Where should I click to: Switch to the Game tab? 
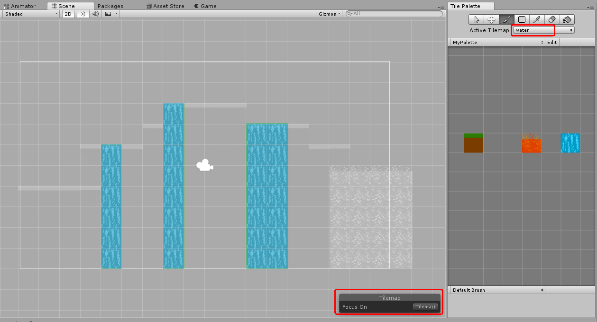(x=205, y=6)
